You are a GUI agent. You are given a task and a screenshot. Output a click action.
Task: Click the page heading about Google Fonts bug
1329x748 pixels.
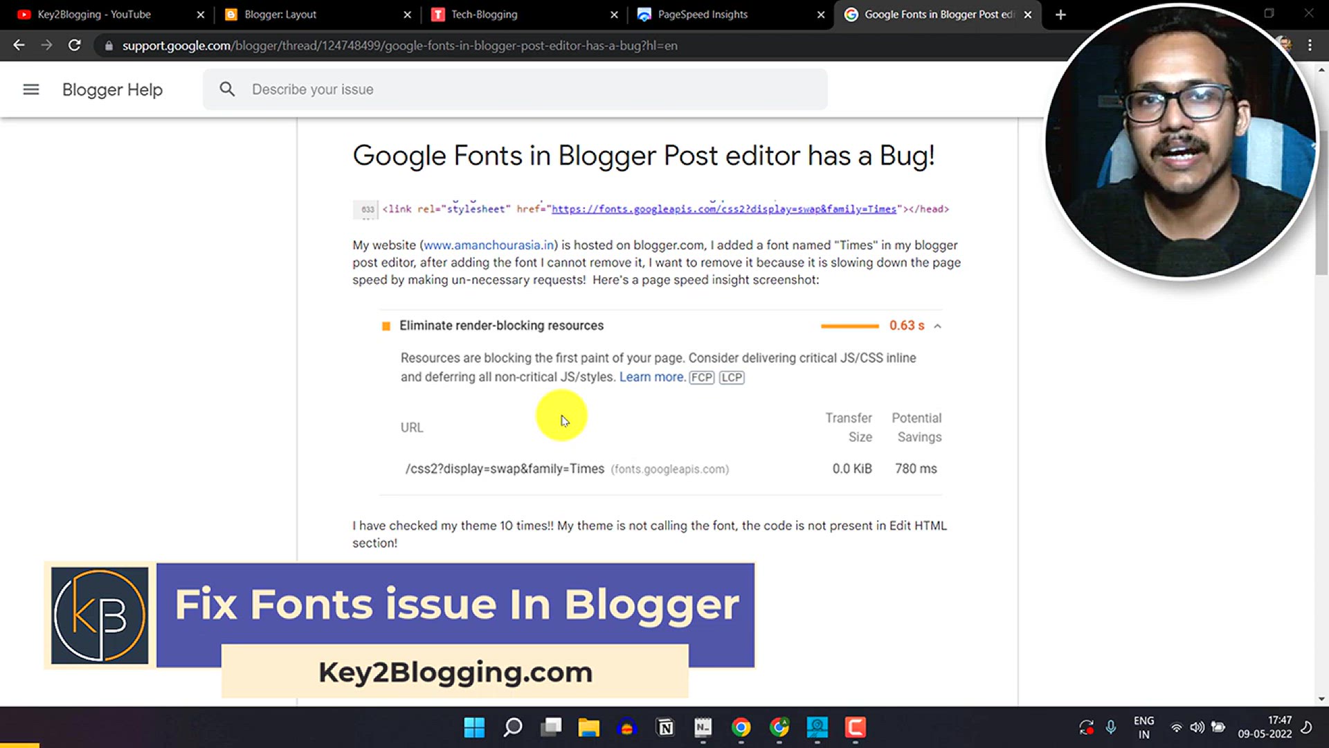coord(643,156)
